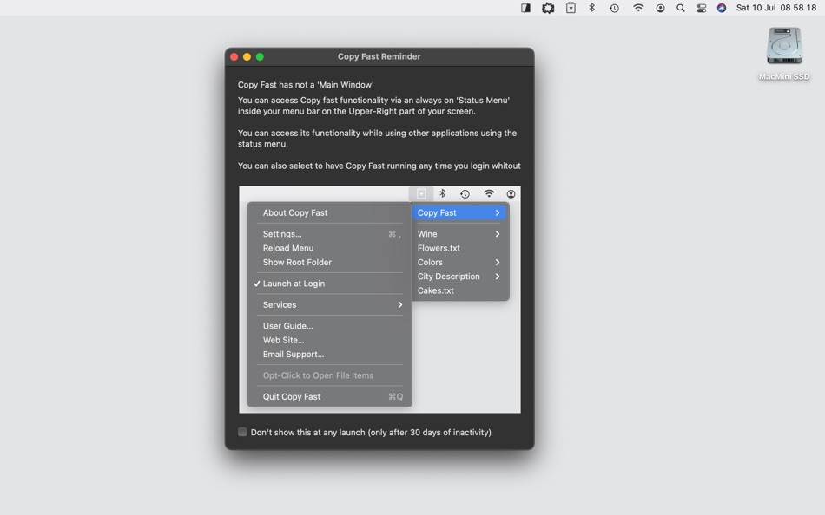This screenshot has width=825, height=515.
Task: Expand the Services submenu arrow
Action: tap(399, 305)
